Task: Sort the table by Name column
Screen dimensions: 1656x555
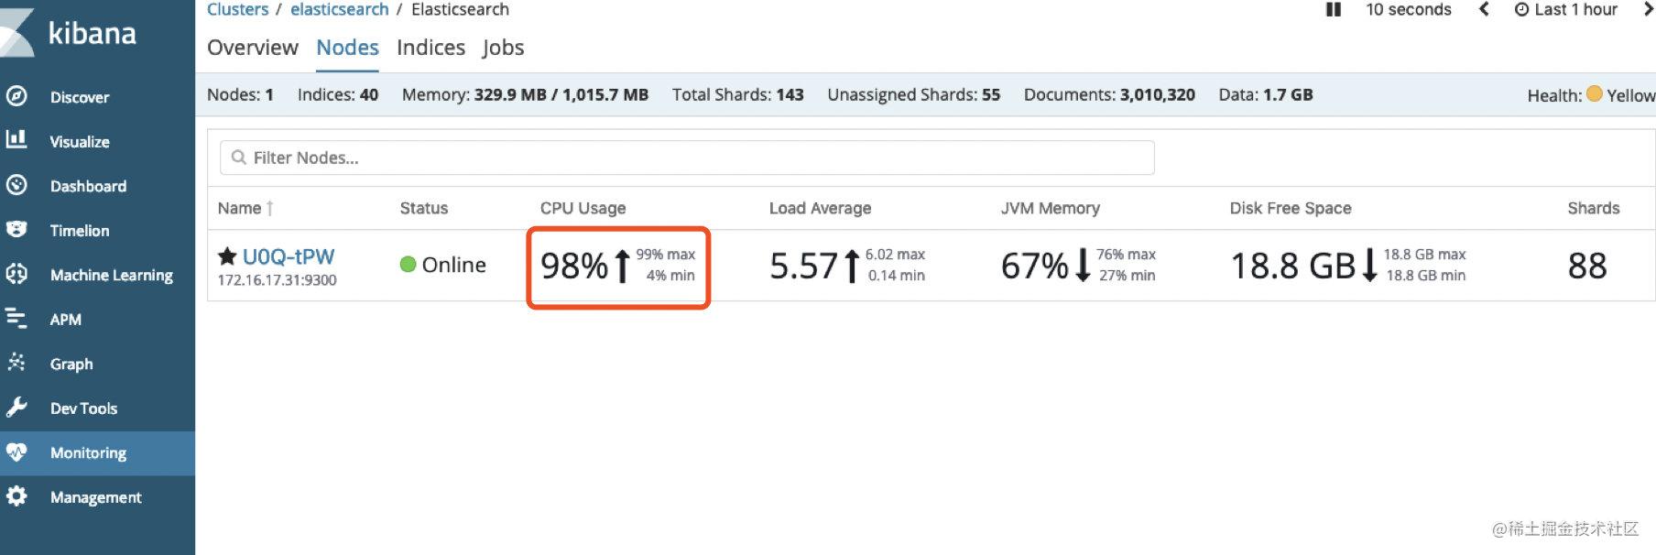Action: coord(240,209)
